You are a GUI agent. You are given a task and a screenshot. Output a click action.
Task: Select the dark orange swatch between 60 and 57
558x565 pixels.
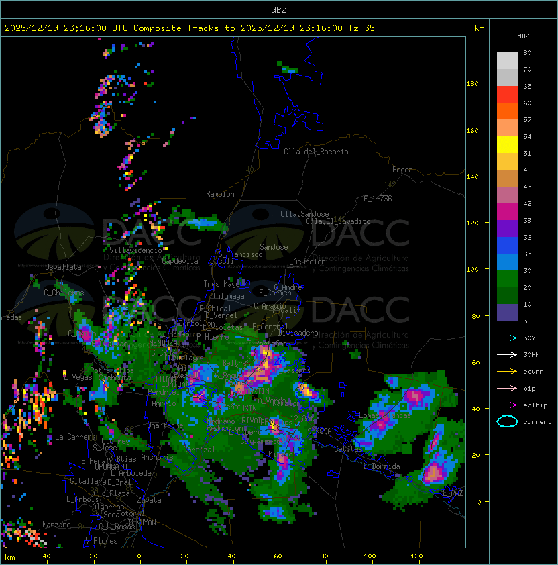pos(507,111)
